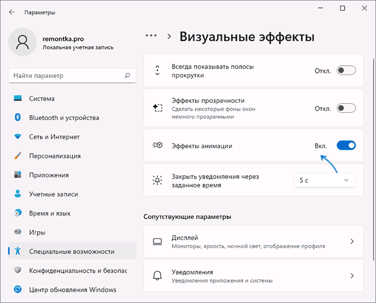Click Вкл. label of animation effects

pyautogui.click(x=320, y=146)
